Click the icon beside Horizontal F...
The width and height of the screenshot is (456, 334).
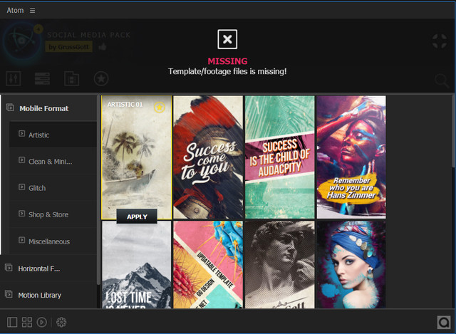(9, 268)
